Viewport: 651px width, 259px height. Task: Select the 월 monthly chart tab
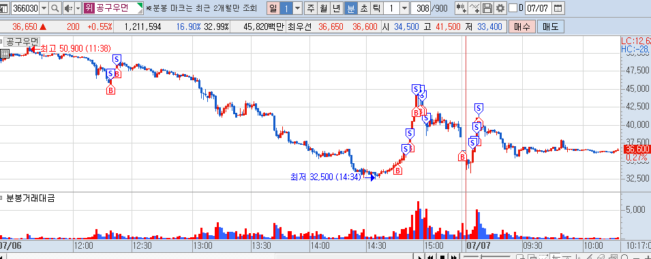point(323,8)
